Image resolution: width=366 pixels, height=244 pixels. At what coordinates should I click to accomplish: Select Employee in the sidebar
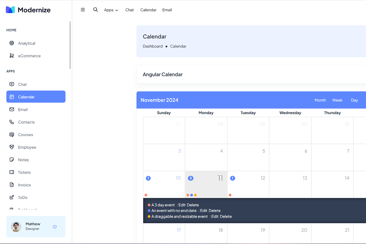[x=36, y=147]
